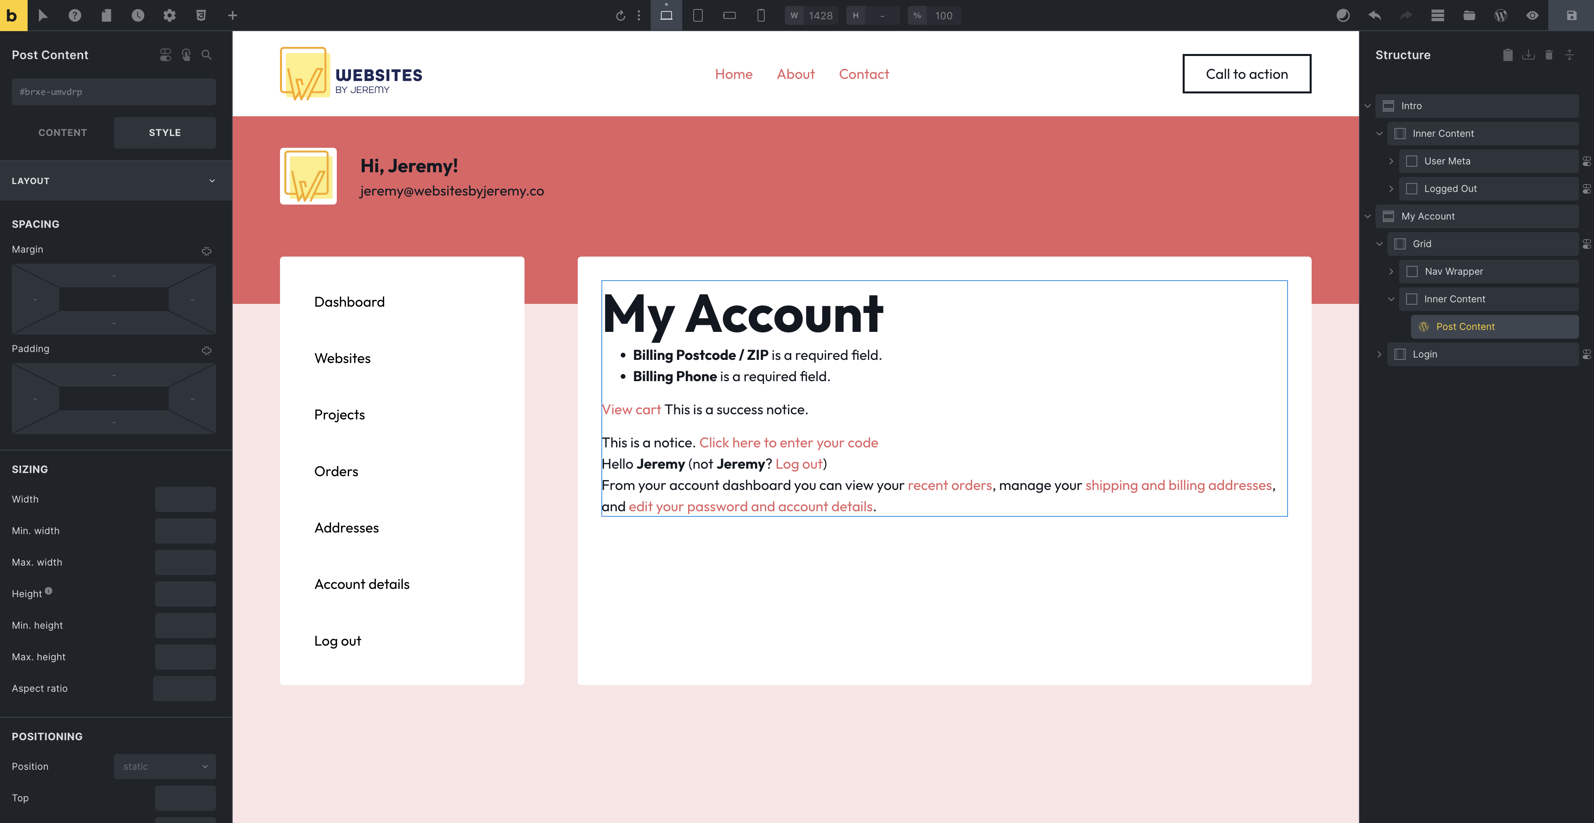Open the three-dot breakpoint options menu

pyautogui.click(x=639, y=15)
